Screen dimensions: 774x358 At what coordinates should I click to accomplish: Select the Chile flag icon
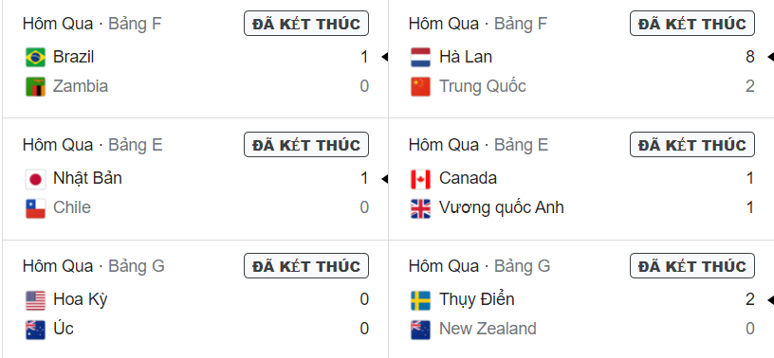click(x=35, y=208)
